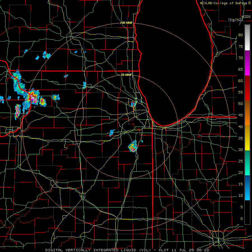
Task: Click the 50 NMI range ring label
Action: click(126, 75)
